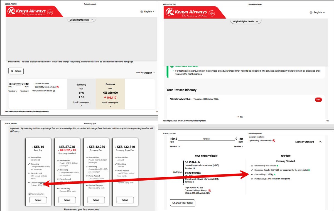Click the KES 132,310 price
The width and height of the screenshot is (334, 211).
(x=125, y=147)
